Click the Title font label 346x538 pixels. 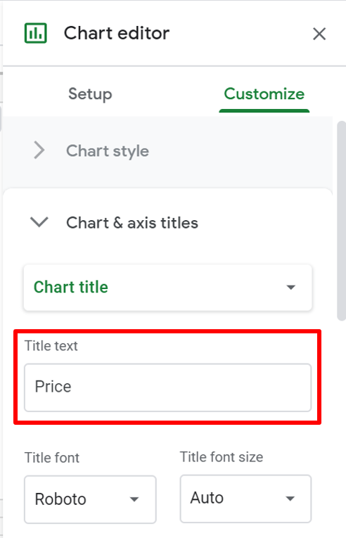(52, 458)
